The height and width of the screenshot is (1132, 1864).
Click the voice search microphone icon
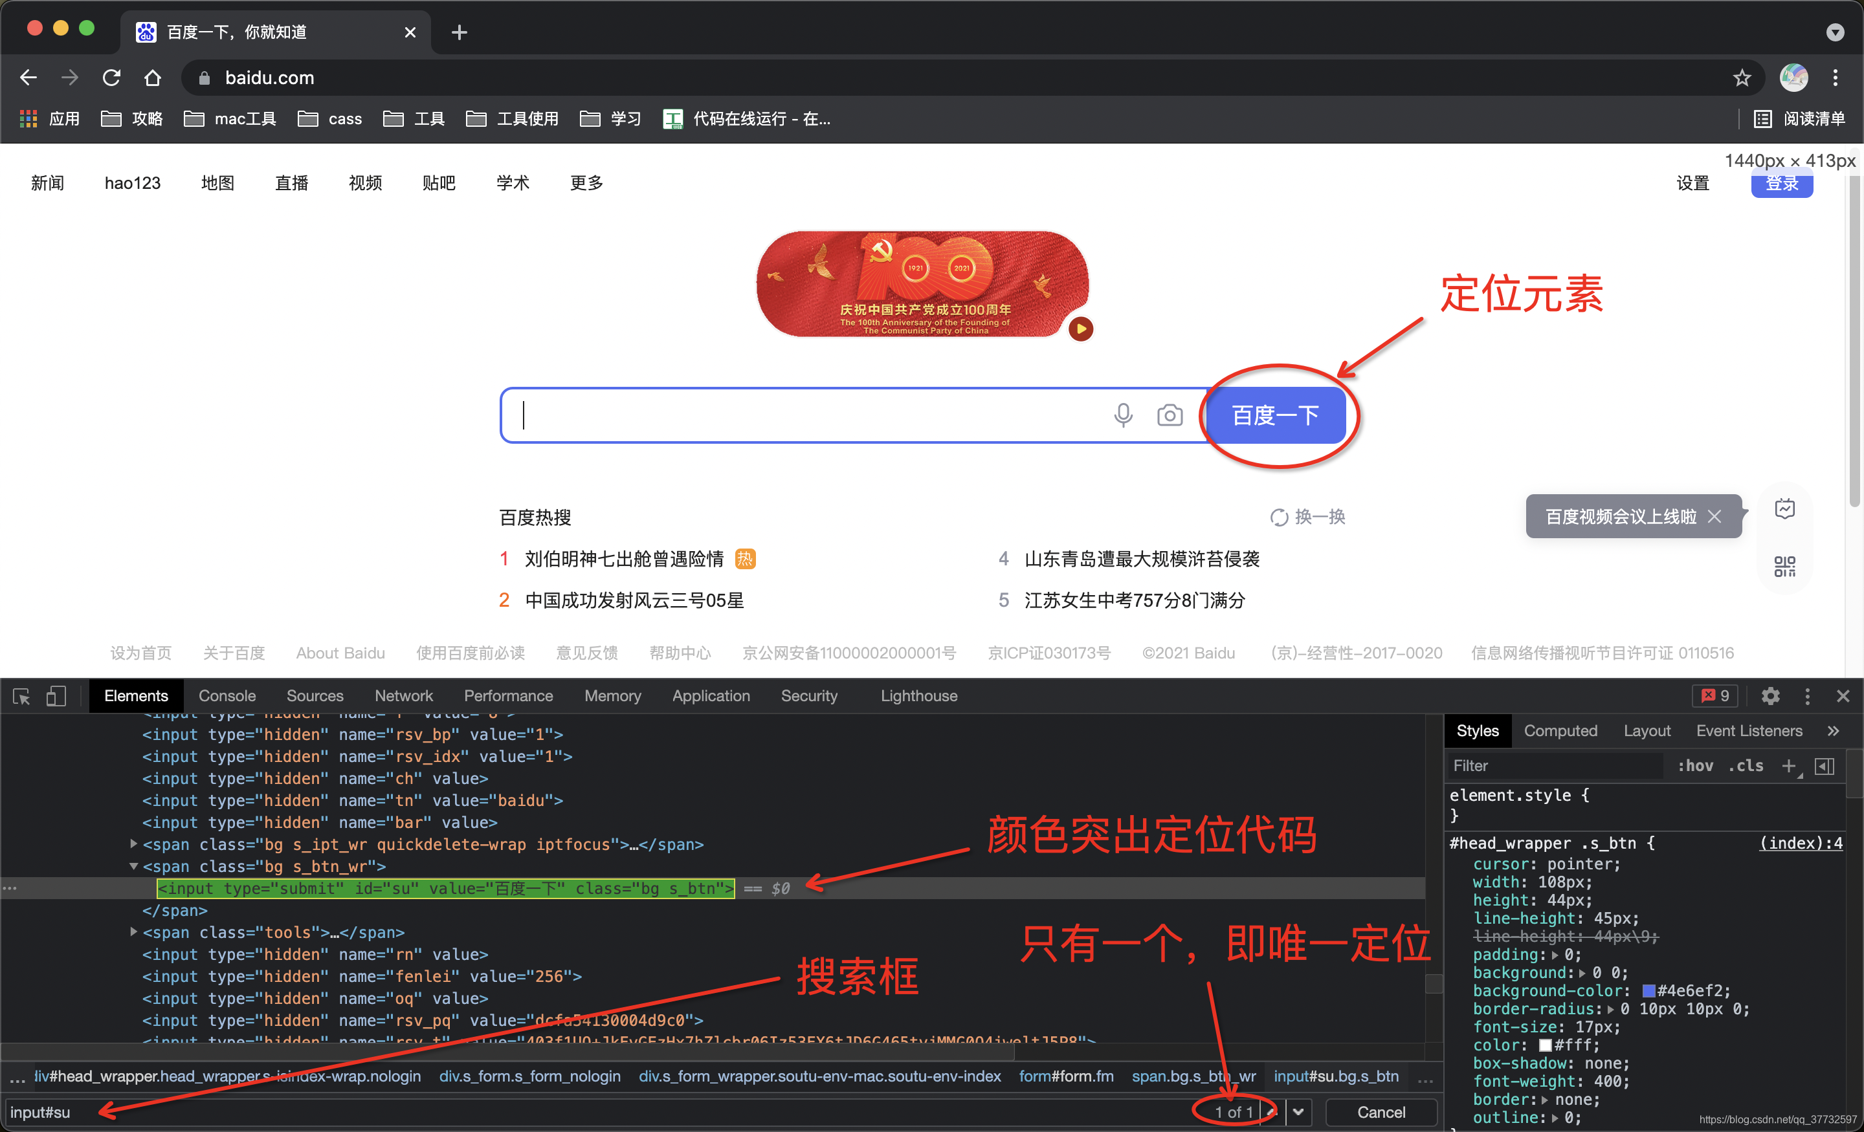[1124, 415]
